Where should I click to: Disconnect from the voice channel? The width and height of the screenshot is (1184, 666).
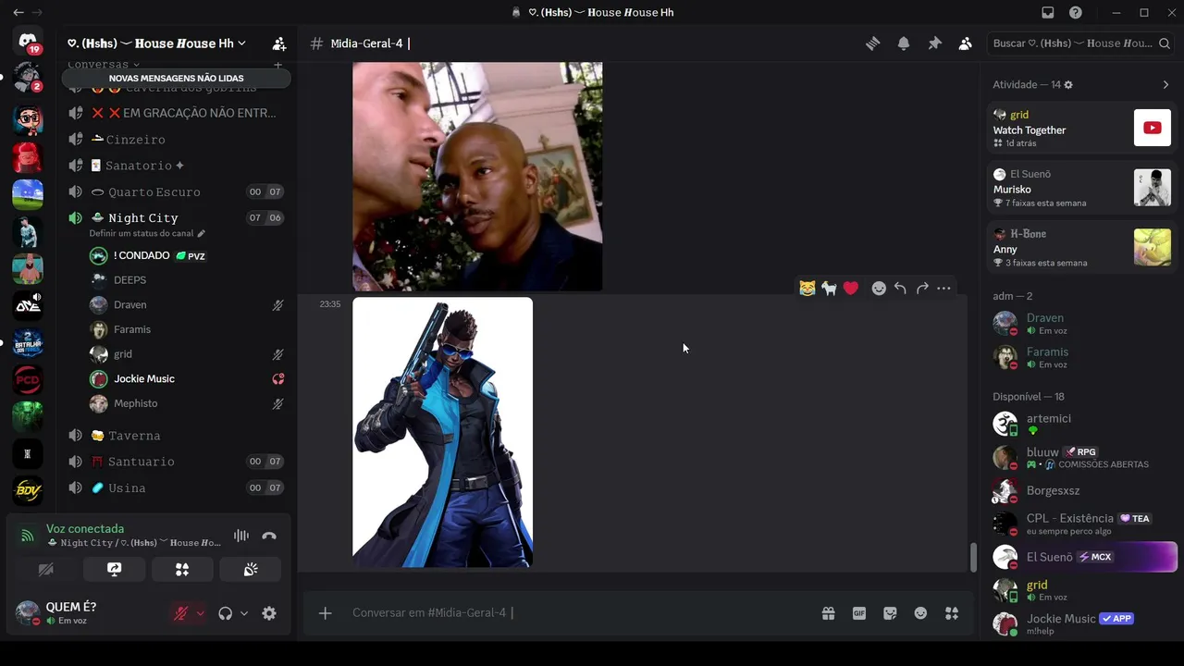[x=269, y=536]
